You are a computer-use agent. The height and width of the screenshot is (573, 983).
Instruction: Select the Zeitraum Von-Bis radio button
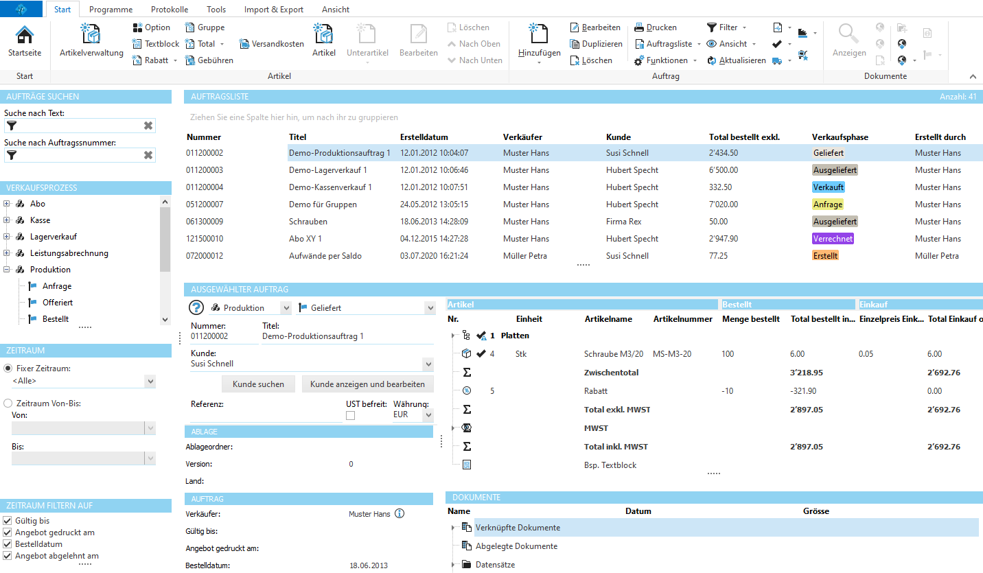[x=8, y=404]
